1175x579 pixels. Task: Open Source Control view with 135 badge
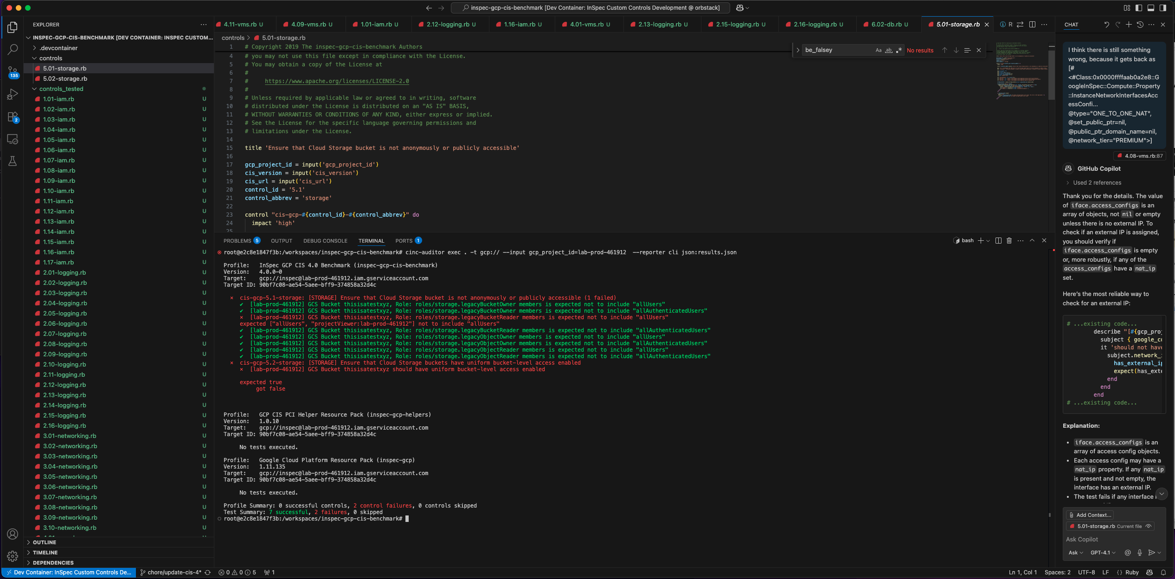click(13, 71)
